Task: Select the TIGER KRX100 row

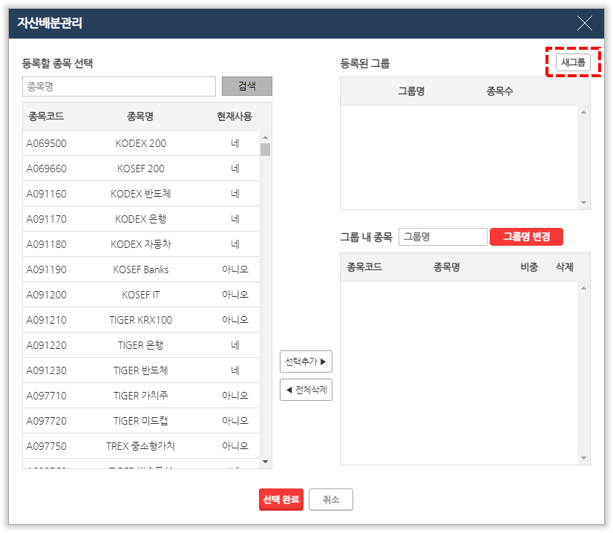Action: tap(141, 320)
